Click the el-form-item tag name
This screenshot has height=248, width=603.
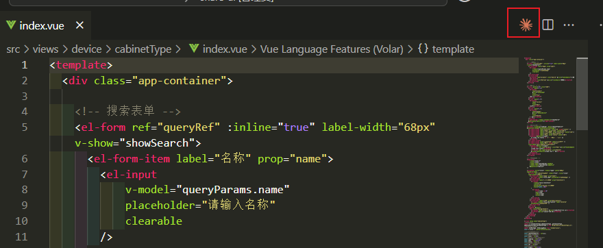click(x=132, y=159)
